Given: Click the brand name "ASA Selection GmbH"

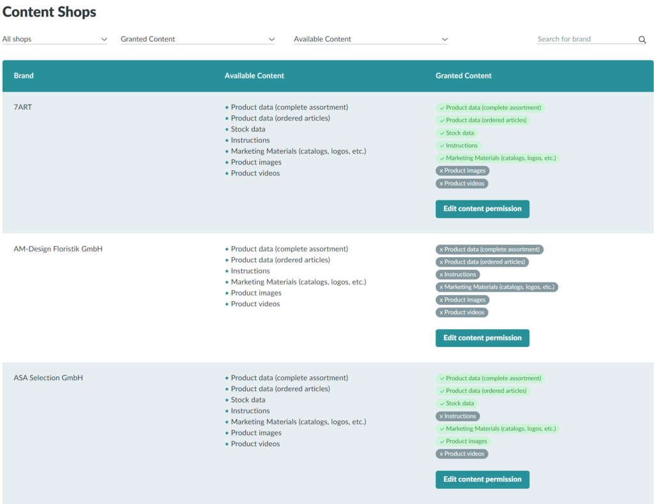Looking at the screenshot, I should pyautogui.click(x=48, y=377).
